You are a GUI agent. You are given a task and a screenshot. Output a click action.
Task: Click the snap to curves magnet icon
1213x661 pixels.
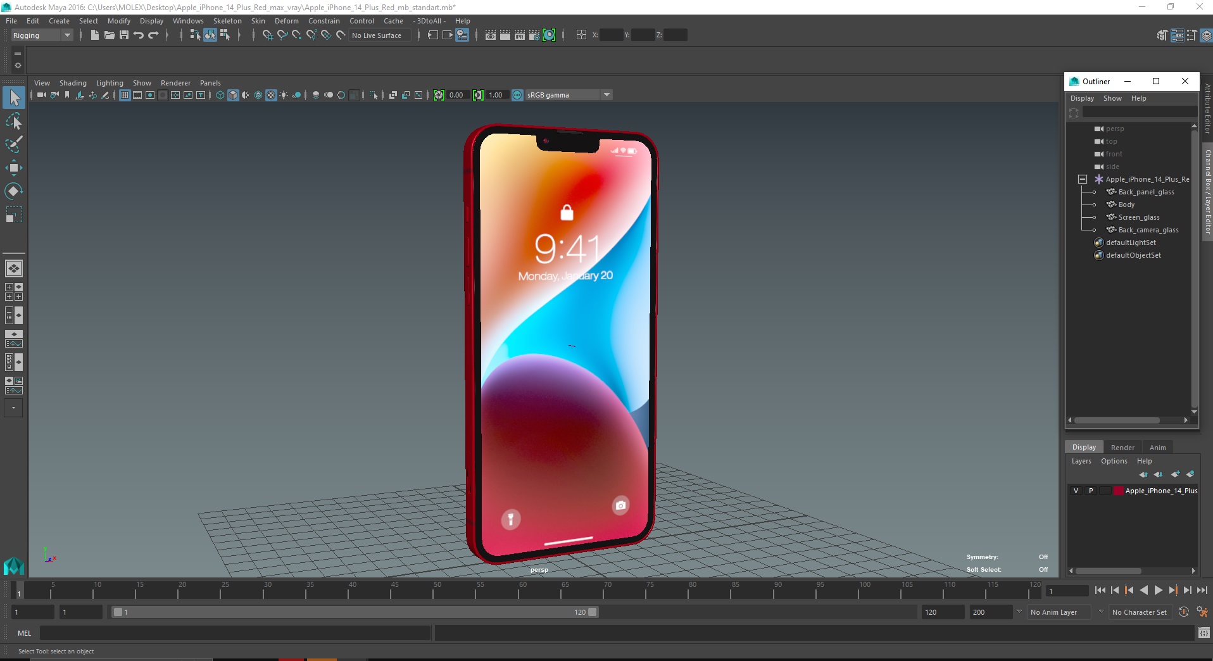(x=282, y=35)
